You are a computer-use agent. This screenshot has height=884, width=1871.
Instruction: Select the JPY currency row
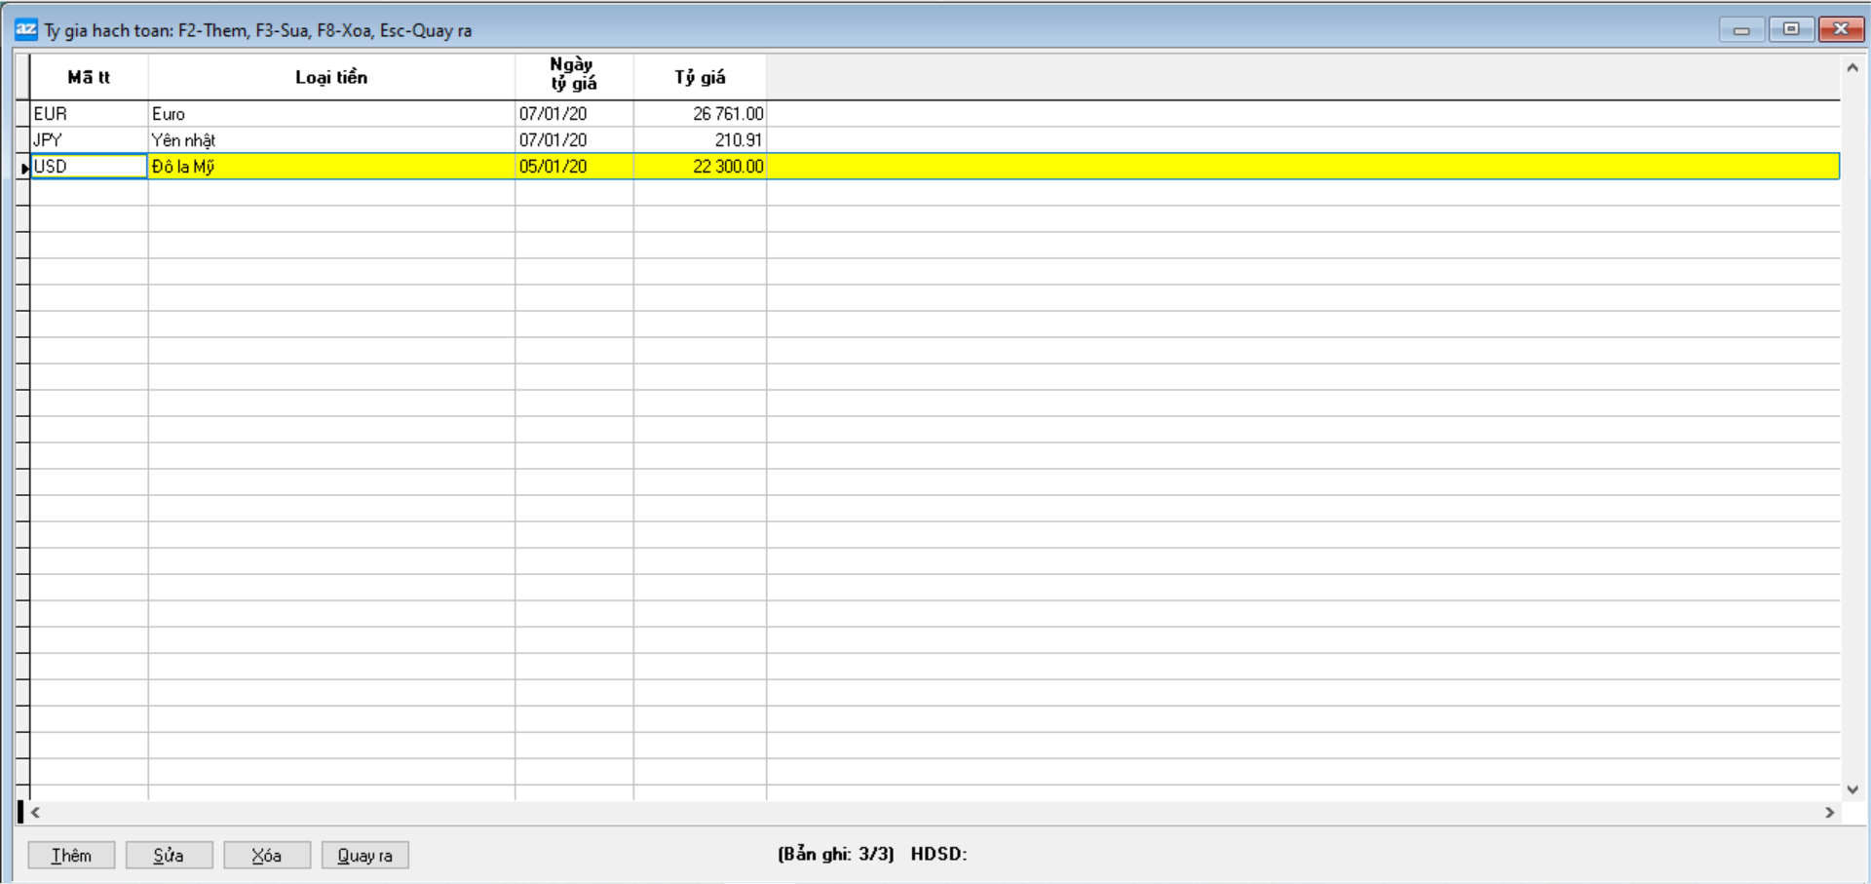(x=88, y=140)
